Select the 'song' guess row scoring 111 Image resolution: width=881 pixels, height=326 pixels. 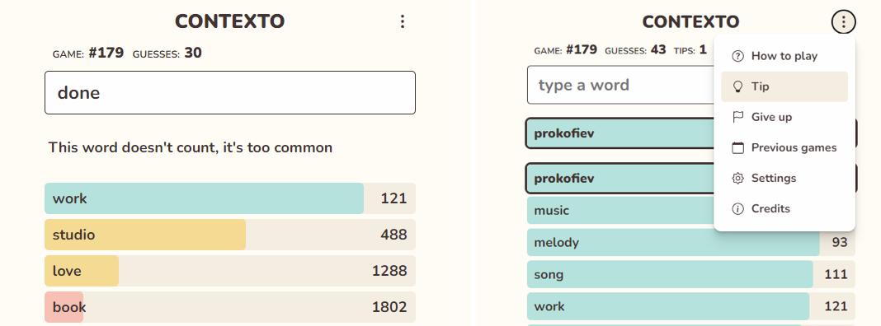pyautogui.click(x=690, y=274)
